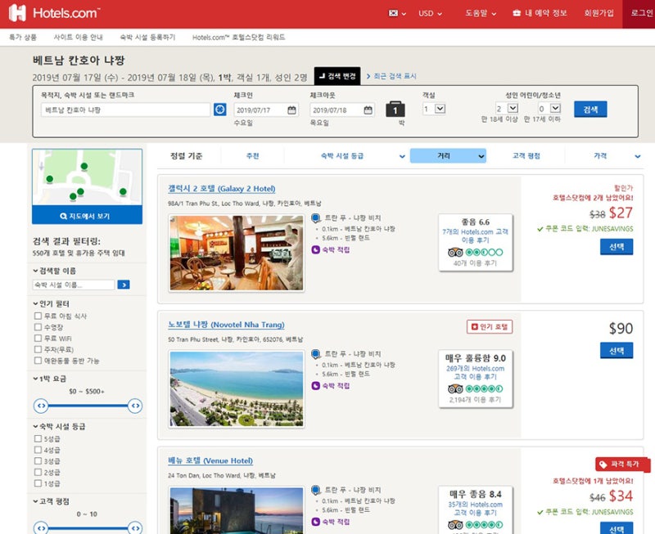This screenshot has width=655, height=534.
Task: Collapse the 인기 필터 section
Action: pyautogui.click(x=52, y=303)
